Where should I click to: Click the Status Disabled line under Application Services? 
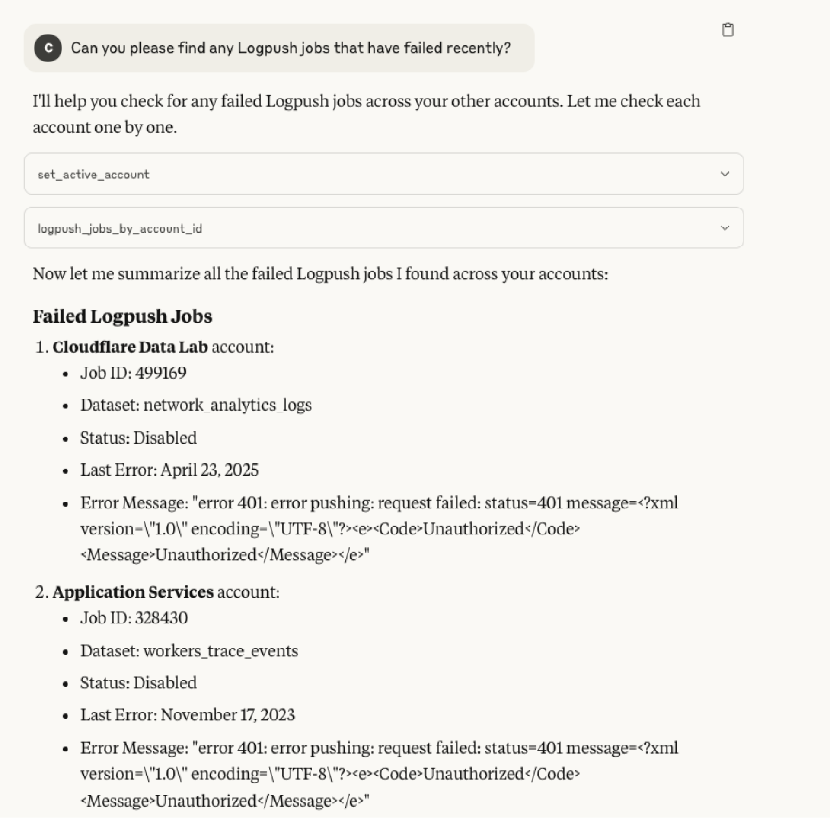coord(138,683)
